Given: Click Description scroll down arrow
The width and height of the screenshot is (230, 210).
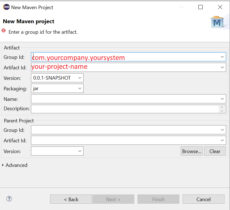Looking at the screenshot, I should click(x=222, y=111).
